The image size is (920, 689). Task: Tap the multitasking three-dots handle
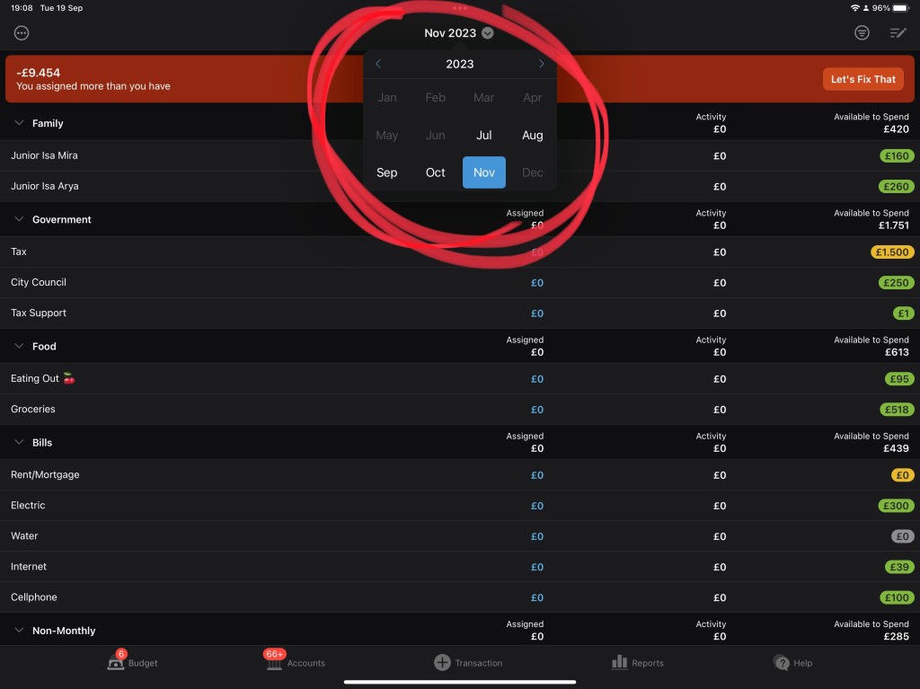pyautogui.click(x=460, y=7)
